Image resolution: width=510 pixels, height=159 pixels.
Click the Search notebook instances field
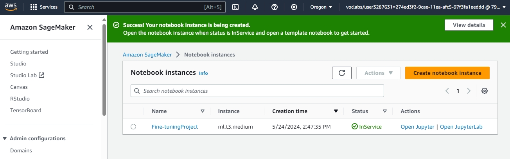pyautogui.click(x=257, y=91)
